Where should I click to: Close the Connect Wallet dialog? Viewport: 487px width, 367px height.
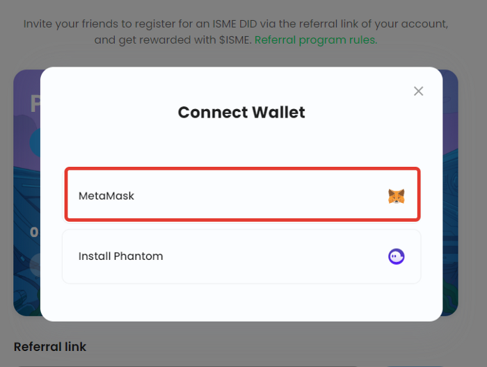[x=418, y=91]
